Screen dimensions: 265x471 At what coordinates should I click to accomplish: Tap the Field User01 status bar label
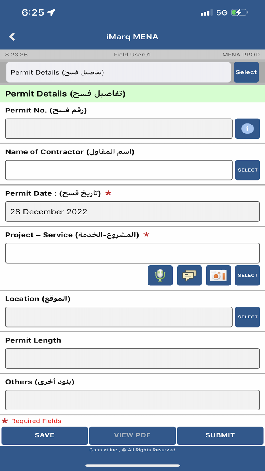[x=132, y=55]
